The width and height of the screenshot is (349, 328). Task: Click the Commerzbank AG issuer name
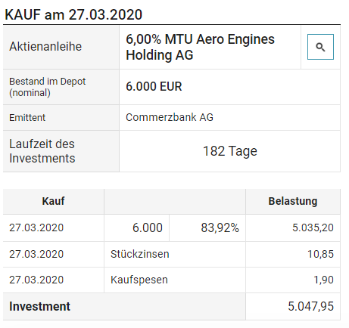[x=170, y=117]
